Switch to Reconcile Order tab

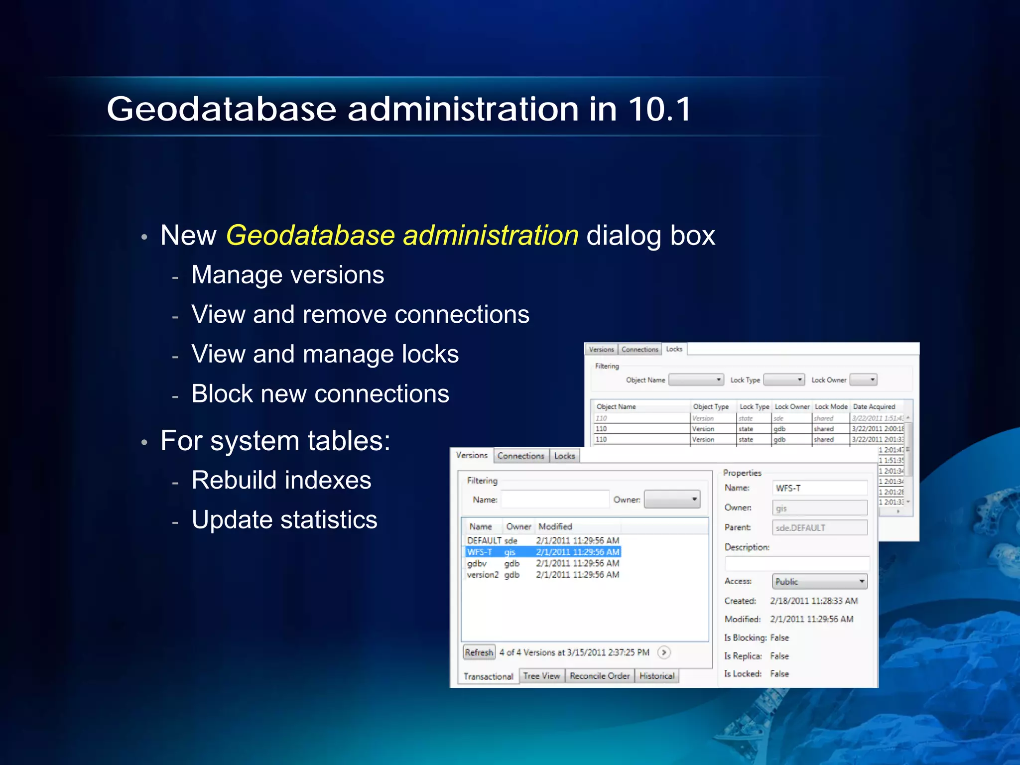(600, 676)
